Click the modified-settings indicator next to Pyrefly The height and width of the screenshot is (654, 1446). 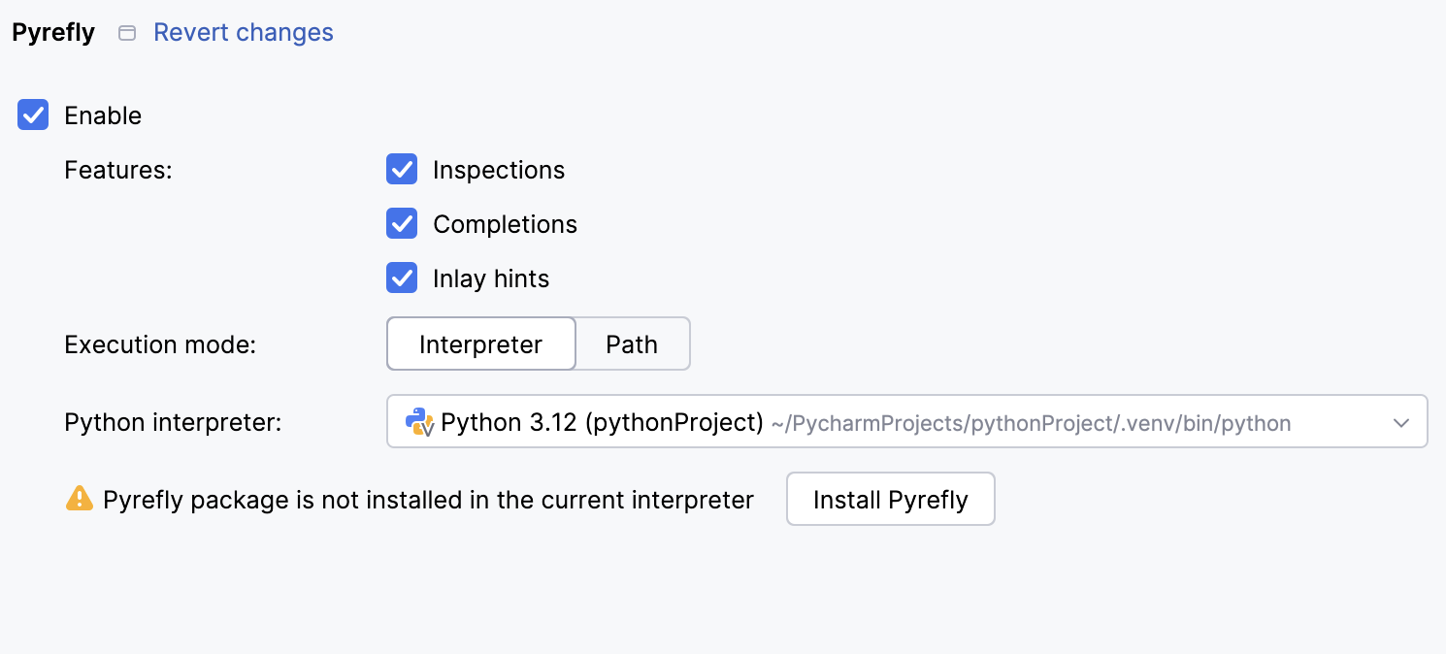[x=126, y=32]
